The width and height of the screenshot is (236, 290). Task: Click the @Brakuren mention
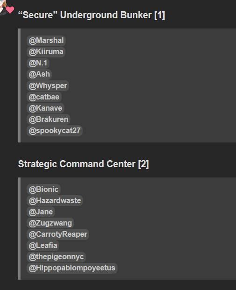(49, 120)
